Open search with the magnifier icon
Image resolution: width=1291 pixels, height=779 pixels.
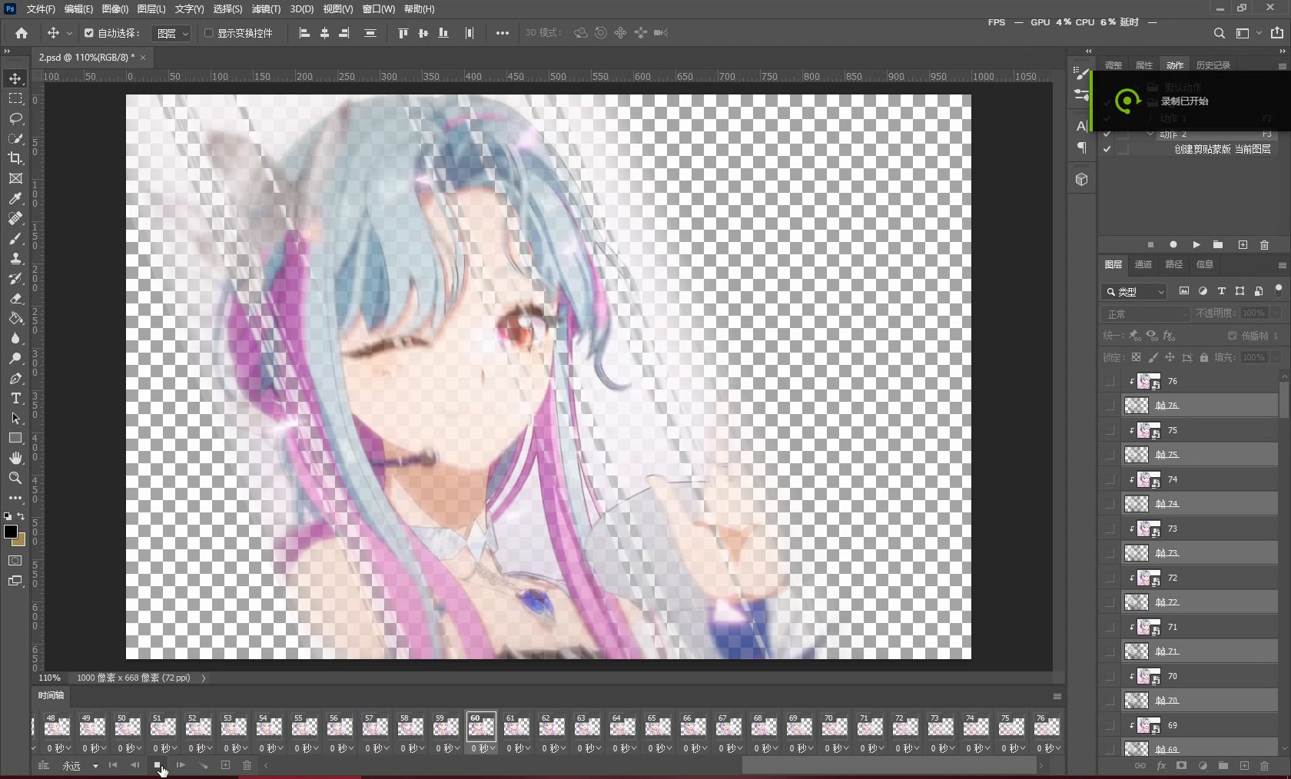tap(1219, 33)
